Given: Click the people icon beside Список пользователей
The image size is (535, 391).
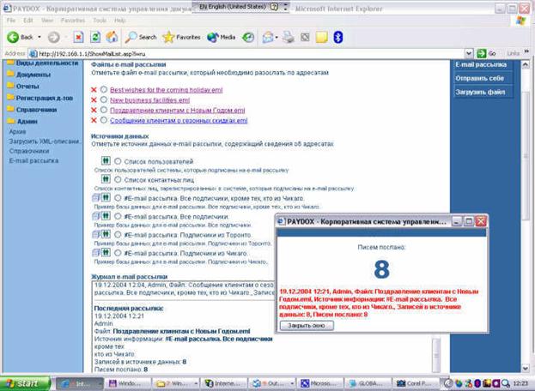Looking at the screenshot, I should click(106, 160).
